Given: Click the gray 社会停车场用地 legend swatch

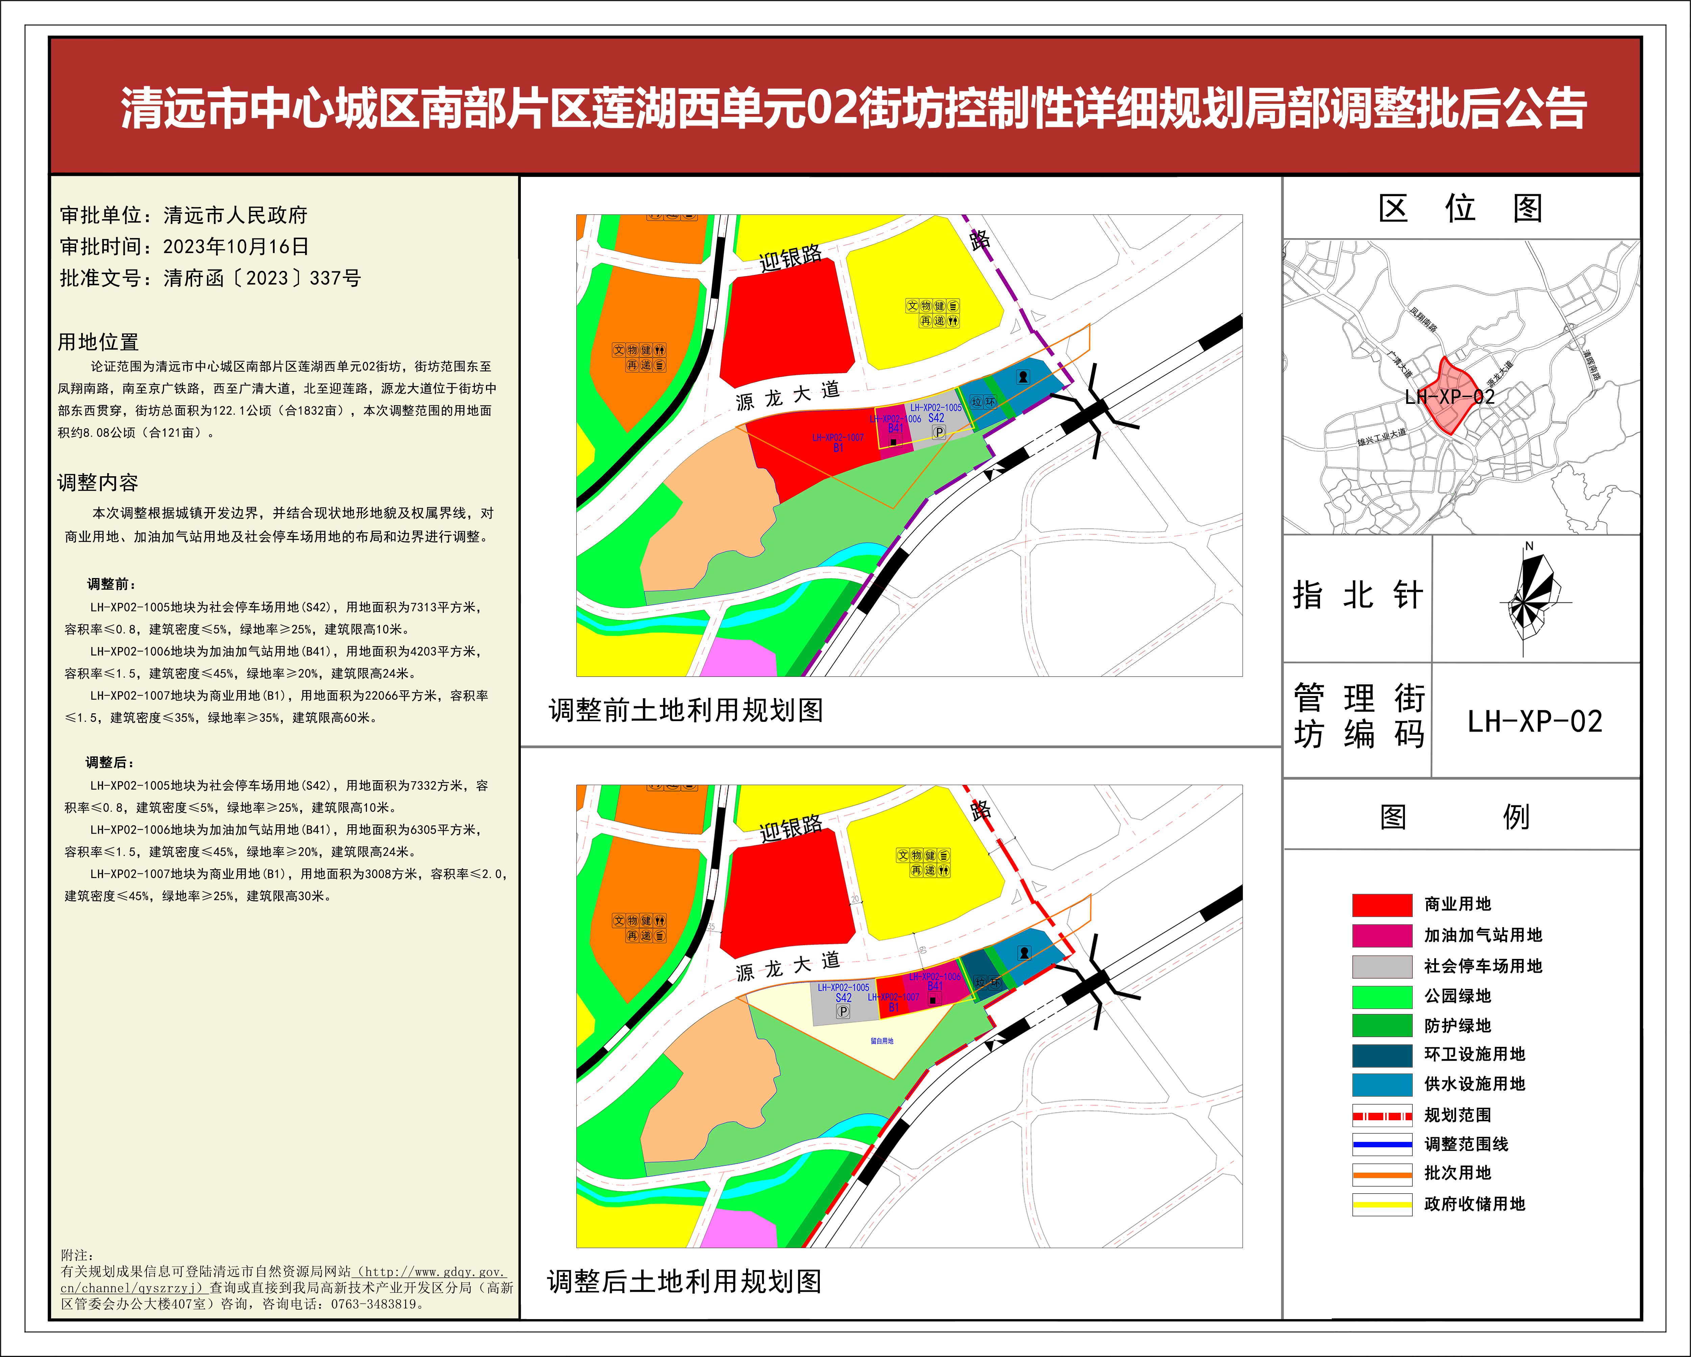Looking at the screenshot, I should tap(1382, 966).
